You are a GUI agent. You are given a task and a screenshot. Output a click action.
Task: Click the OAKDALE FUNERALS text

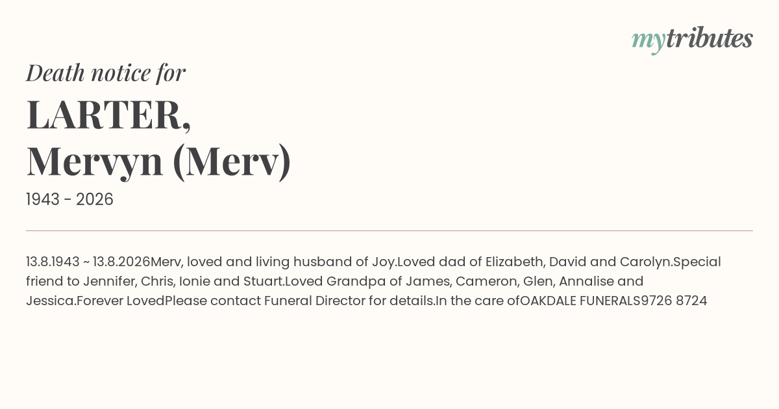tap(580, 301)
